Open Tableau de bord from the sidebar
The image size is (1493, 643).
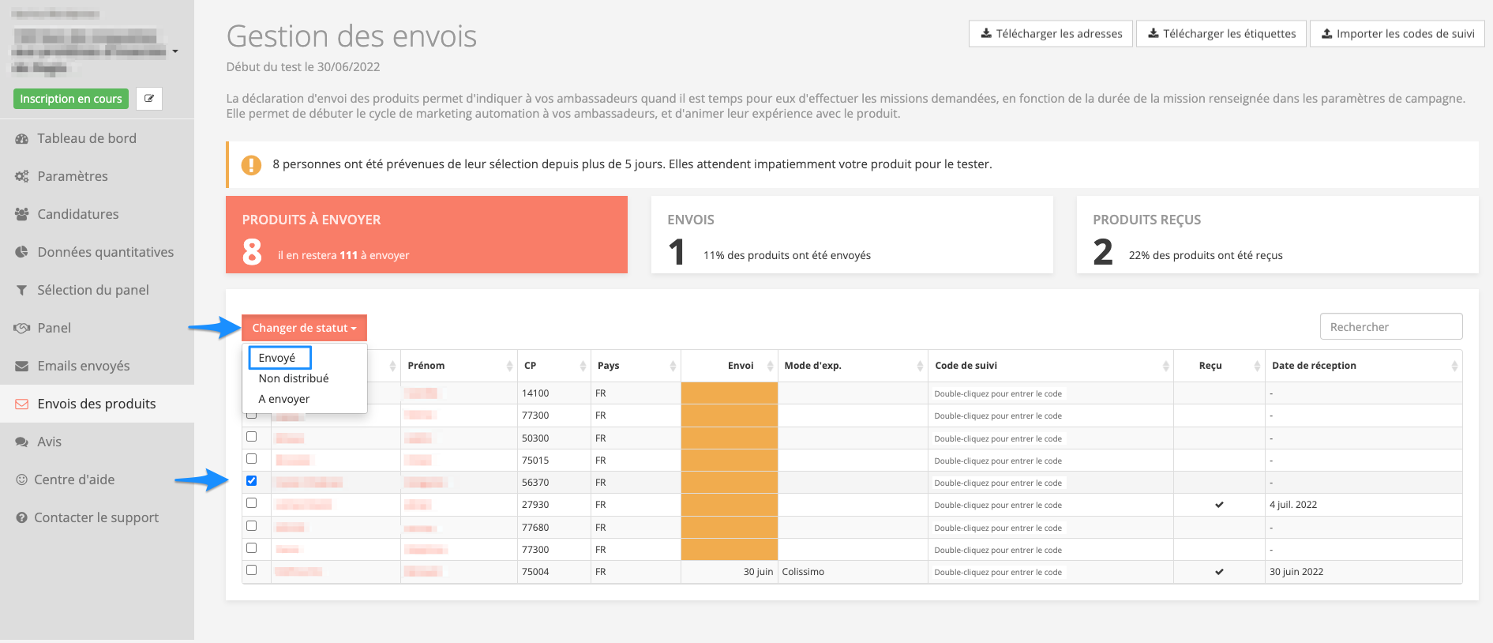[86, 138]
